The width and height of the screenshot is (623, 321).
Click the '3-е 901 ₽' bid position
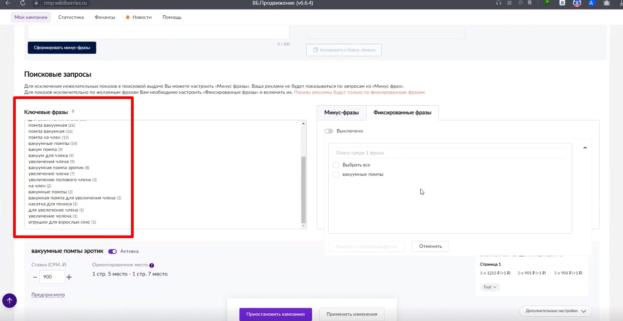click(568, 273)
